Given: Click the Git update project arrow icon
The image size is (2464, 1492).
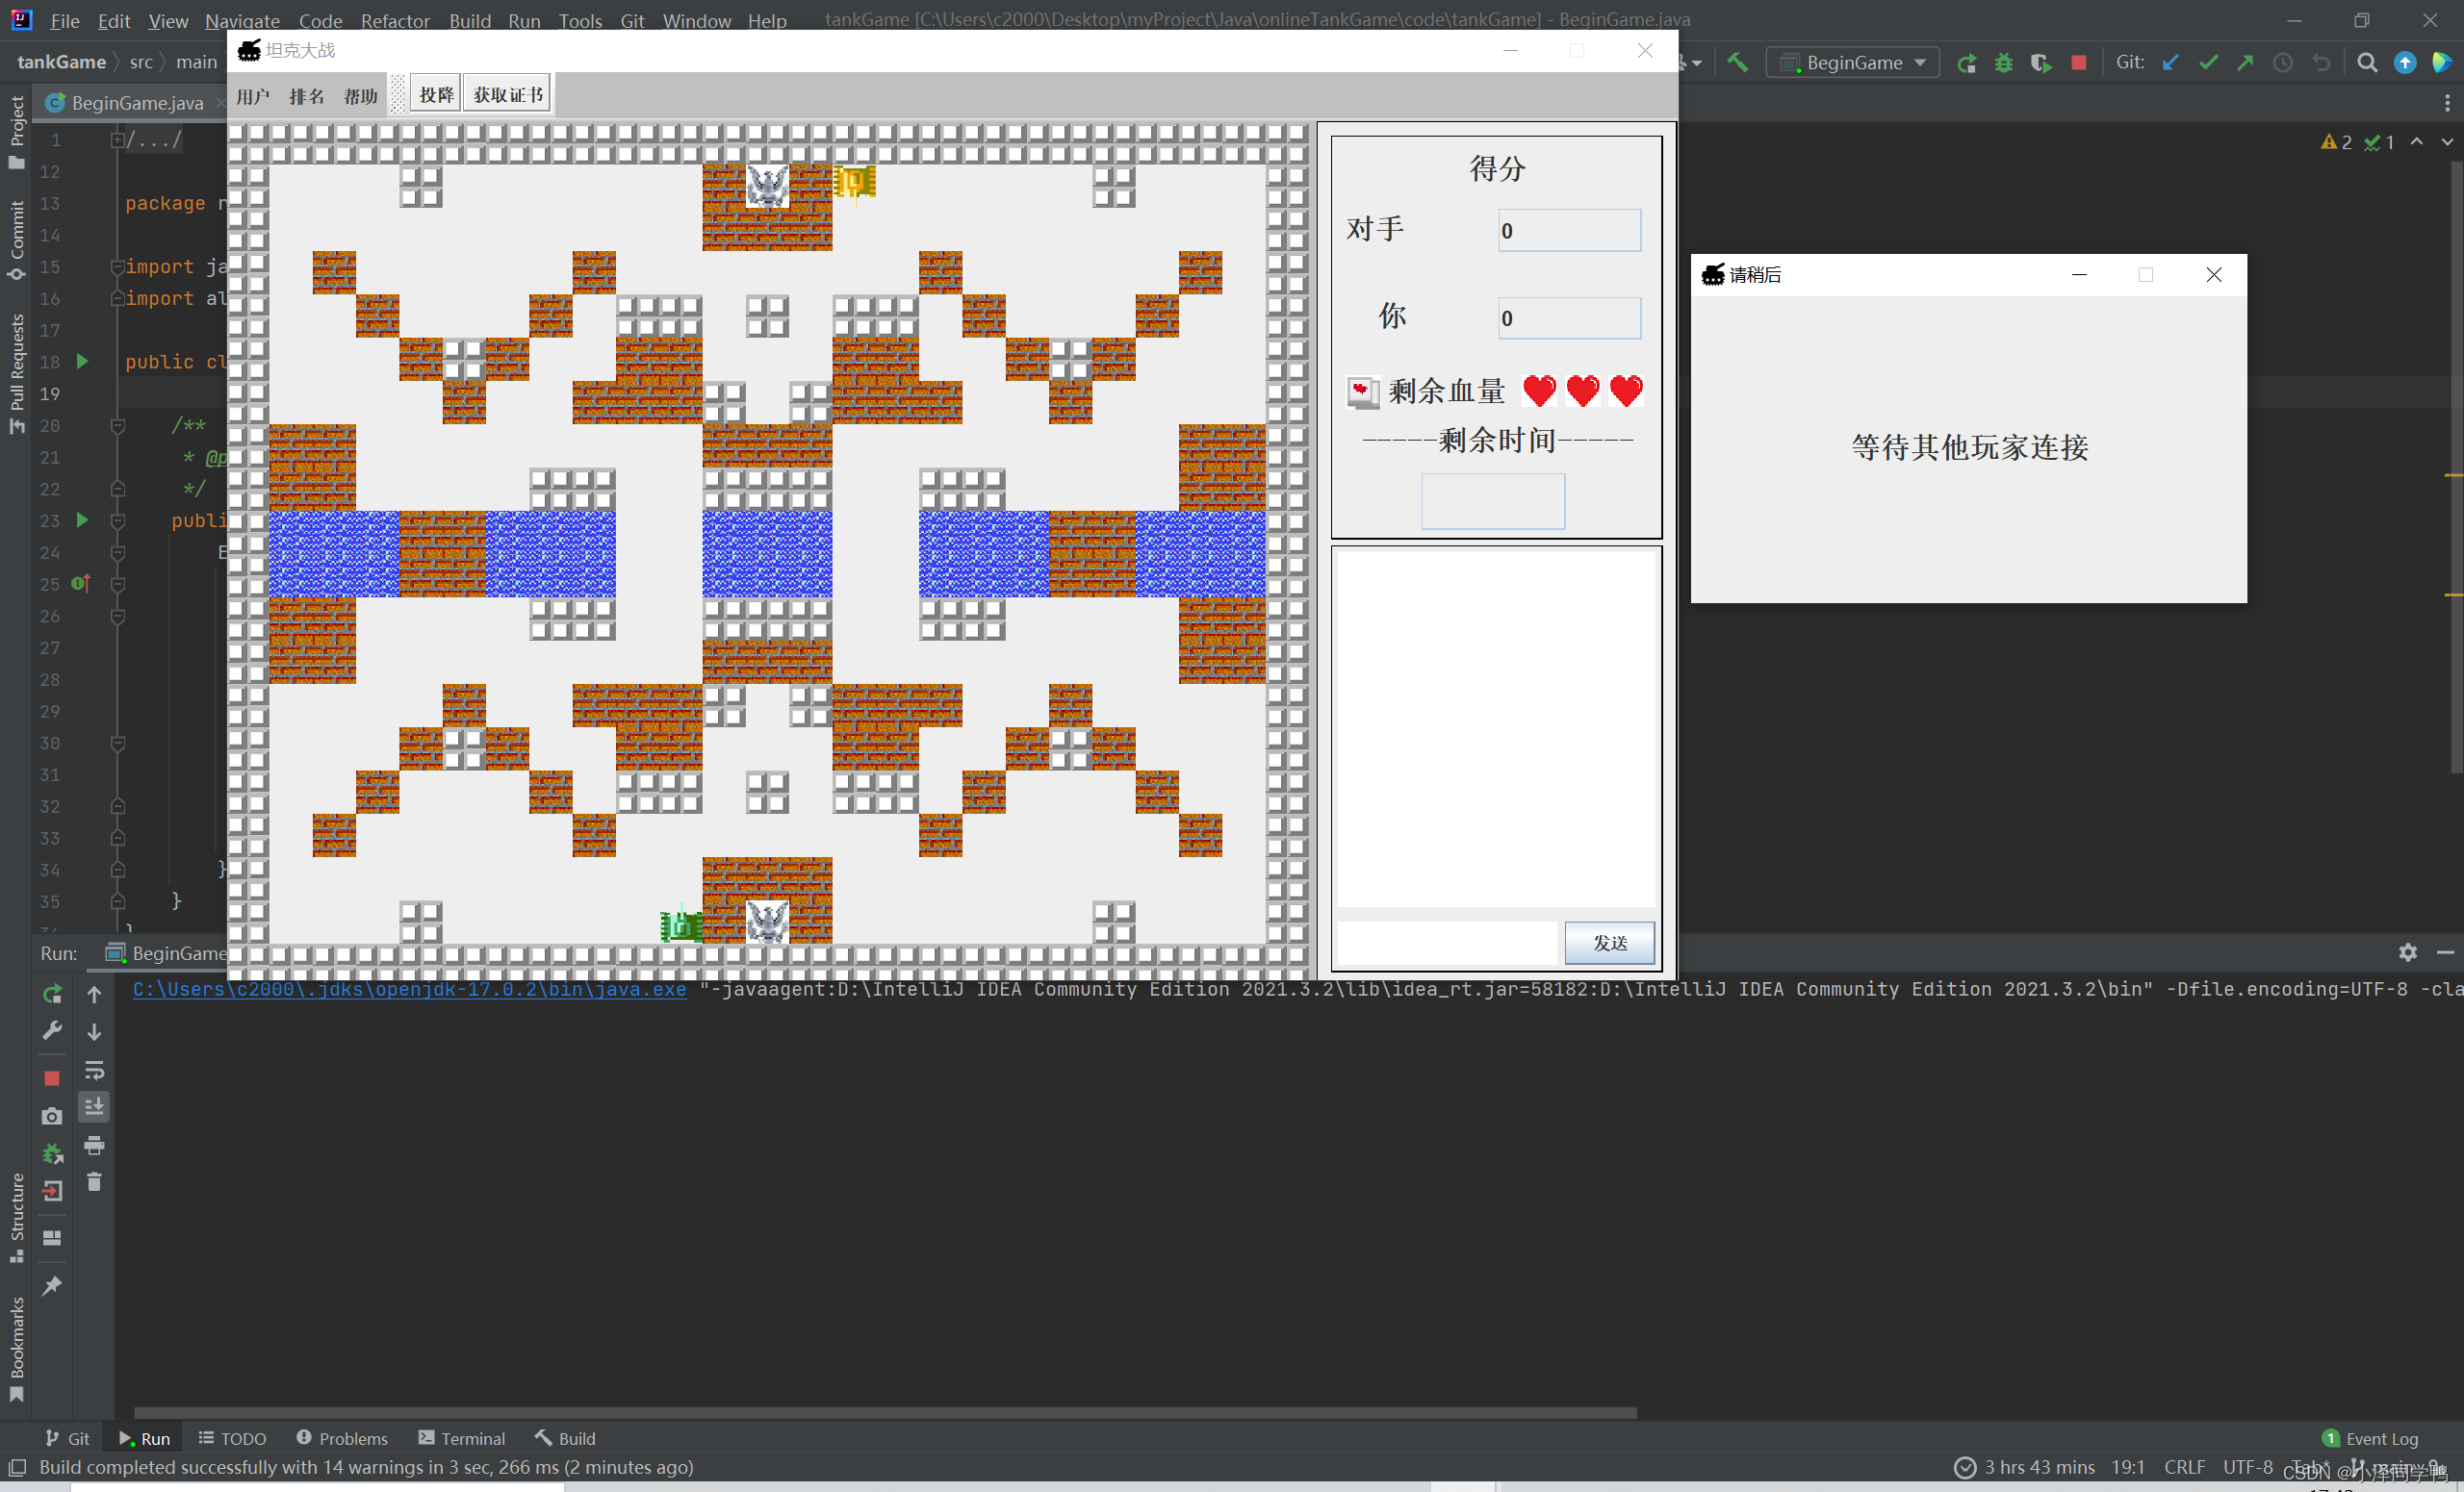Looking at the screenshot, I should pyautogui.click(x=2170, y=63).
